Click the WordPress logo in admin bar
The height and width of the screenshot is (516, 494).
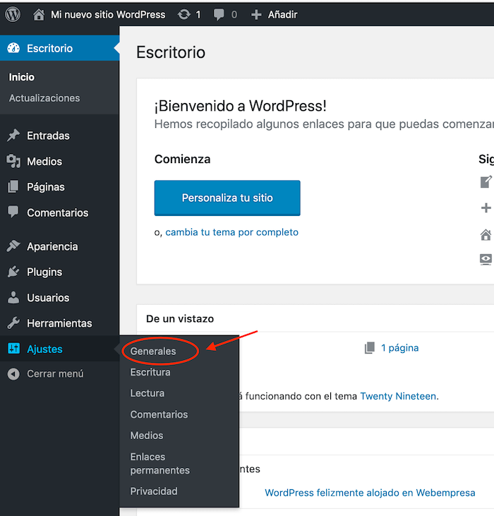[x=13, y=15]
